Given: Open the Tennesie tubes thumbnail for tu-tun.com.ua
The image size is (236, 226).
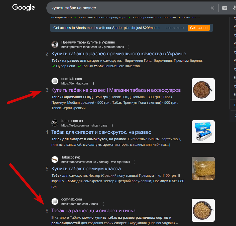Looking at the screenshot, I should [x=203, y=132].
